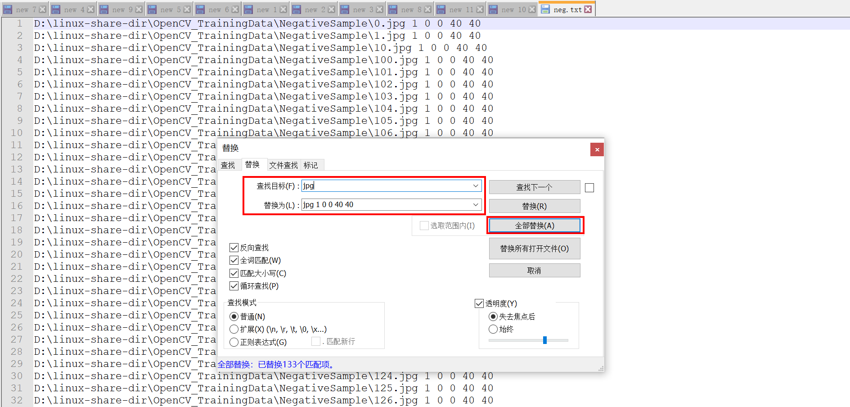The image size is (850, 407).
Task: Uncheck the 循环查找(P) checkbox
Action: click(234, 286)
